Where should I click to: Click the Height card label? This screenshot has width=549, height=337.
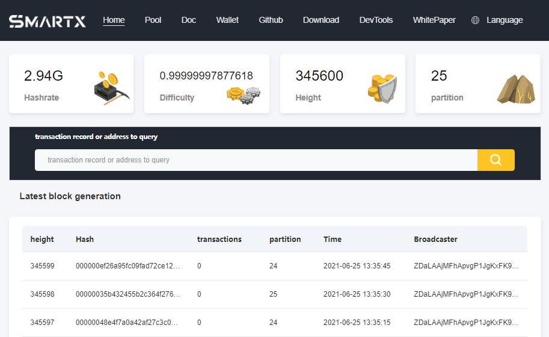(308, 97)
